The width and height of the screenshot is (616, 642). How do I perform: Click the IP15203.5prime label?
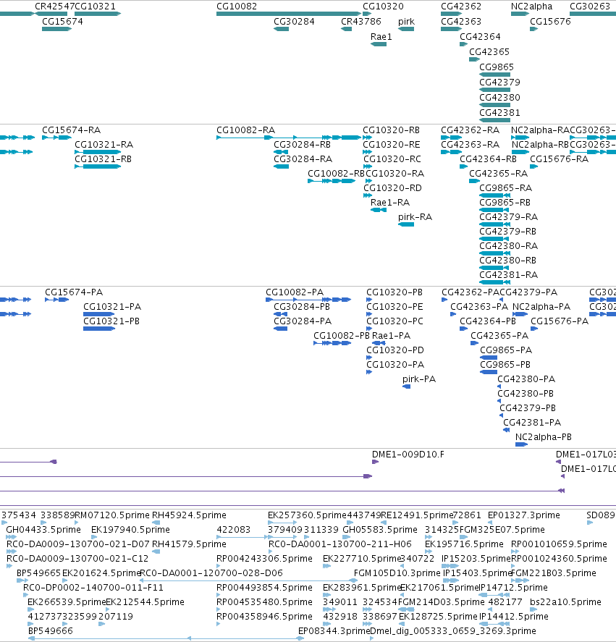coord(476,559)
